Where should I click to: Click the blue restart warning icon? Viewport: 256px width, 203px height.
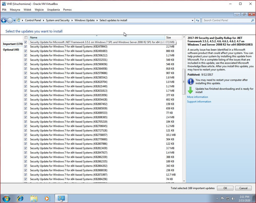[191, 81]
